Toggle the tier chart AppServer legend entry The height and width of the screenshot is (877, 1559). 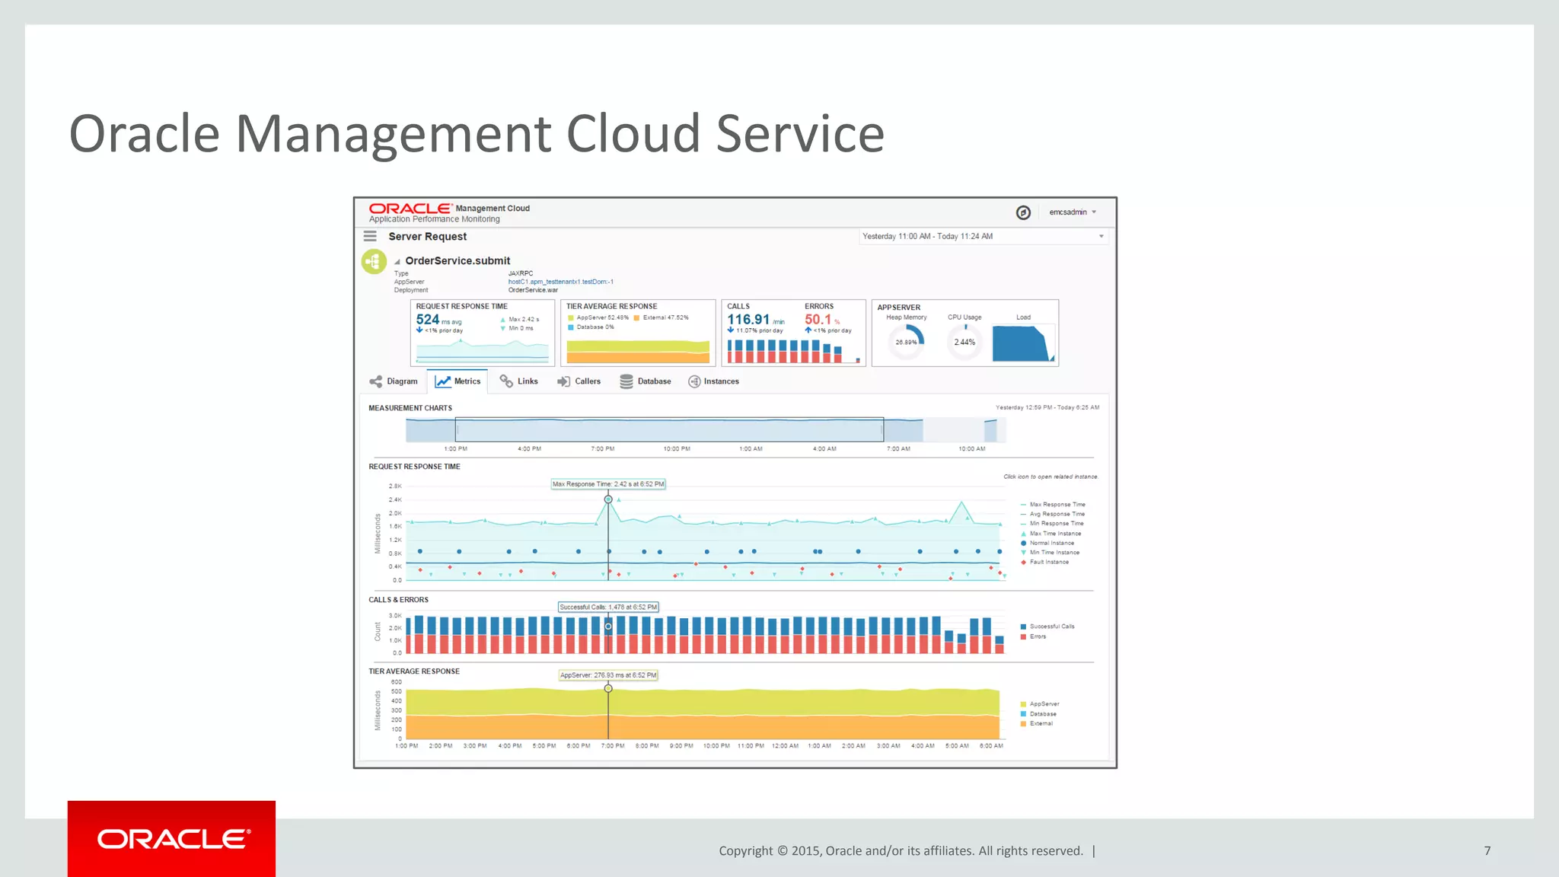1040,704
